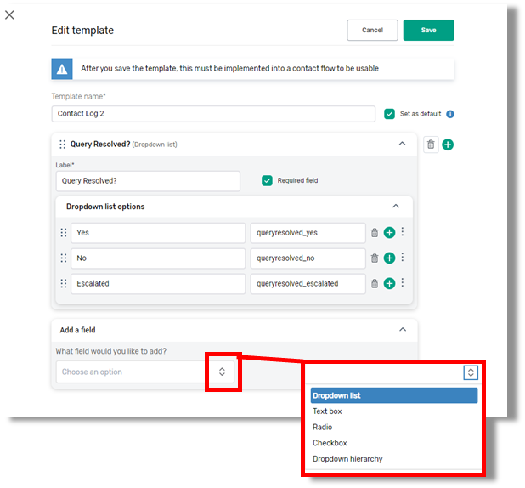Screen dimensions: 525x488
Task: Add new field with green plus beside Query Resolved?
Action: [x=448, y=145]
